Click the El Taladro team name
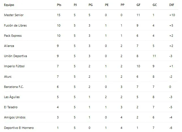The height and width of the screenshot is (132, 182). point(11,107)
